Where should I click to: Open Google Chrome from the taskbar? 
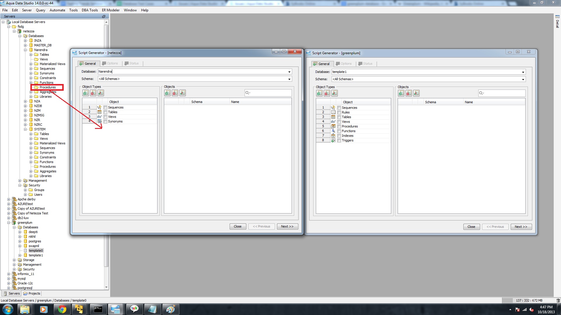[x=62, y=309]
